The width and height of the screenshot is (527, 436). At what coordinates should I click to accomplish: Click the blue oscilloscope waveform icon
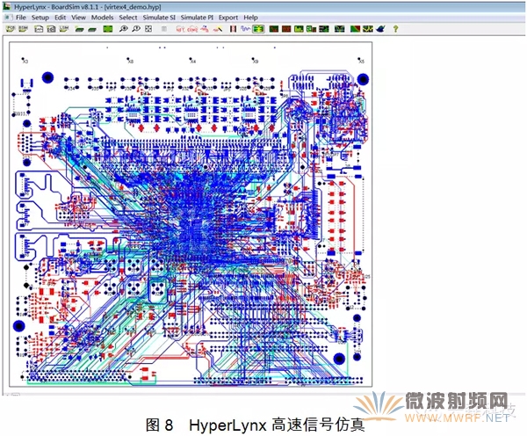[245, 29]
